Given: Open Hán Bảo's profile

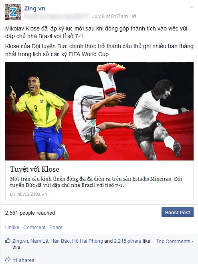Looking at the screenshot, I should point(60,241).
